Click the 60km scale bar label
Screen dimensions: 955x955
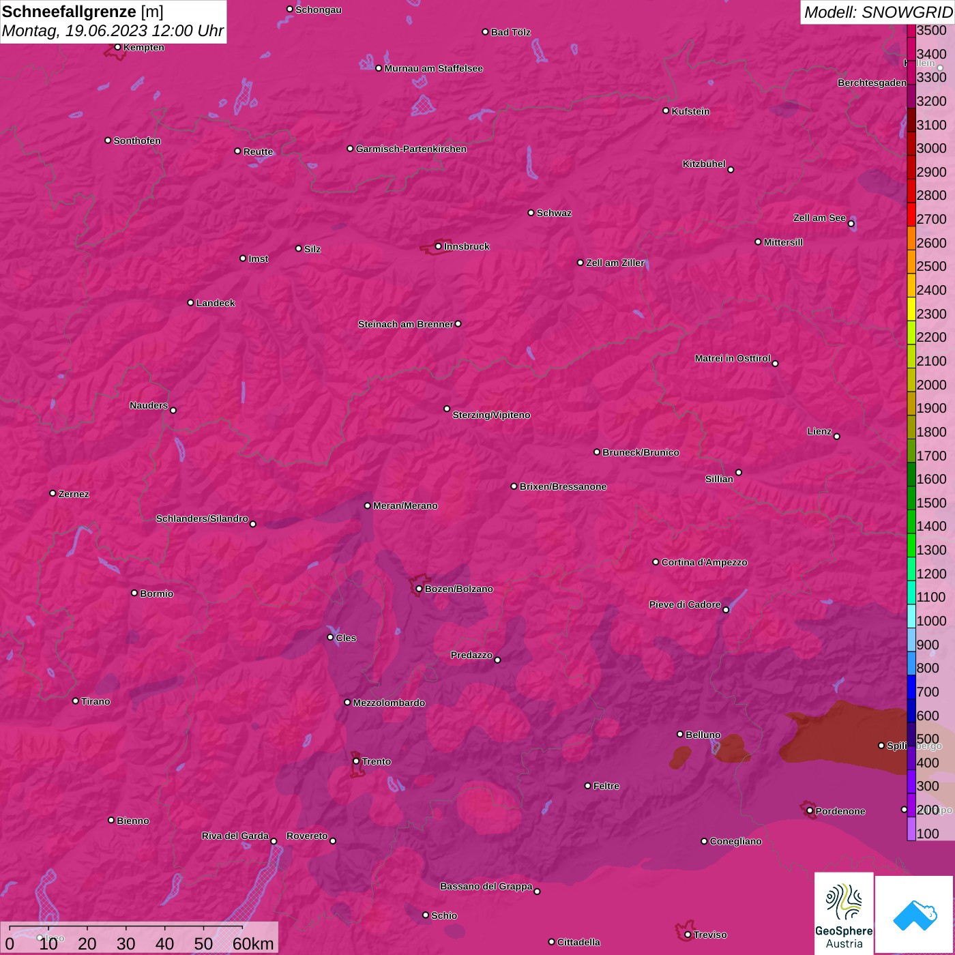point(253,943)
